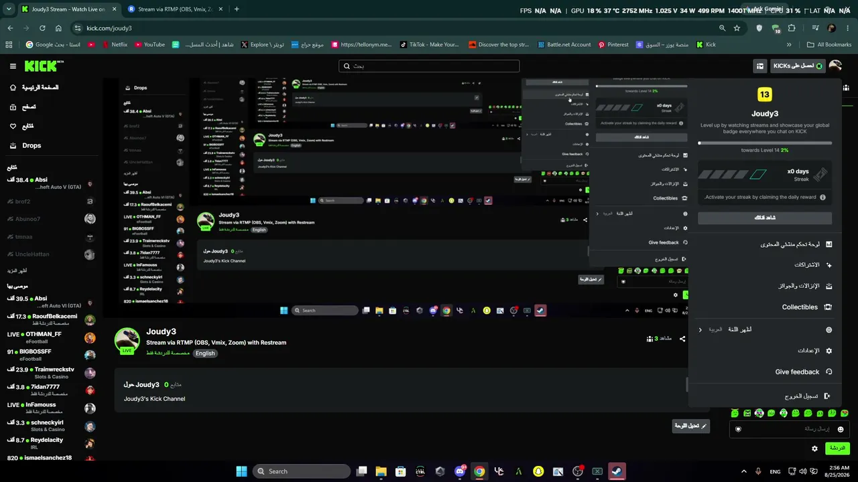
Task: Open the Absi Grand Theft Auto V followed channel
Action: pyautogui.click(x=50, y=183)
